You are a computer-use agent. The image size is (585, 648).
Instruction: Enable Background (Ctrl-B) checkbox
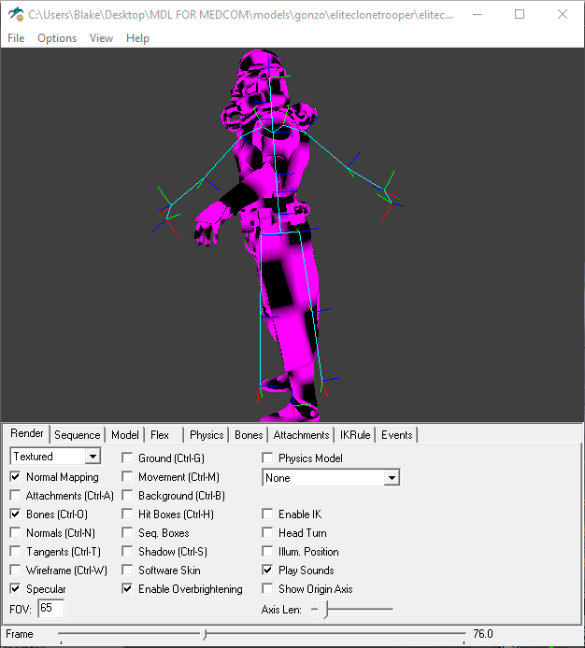click(127, 495)
